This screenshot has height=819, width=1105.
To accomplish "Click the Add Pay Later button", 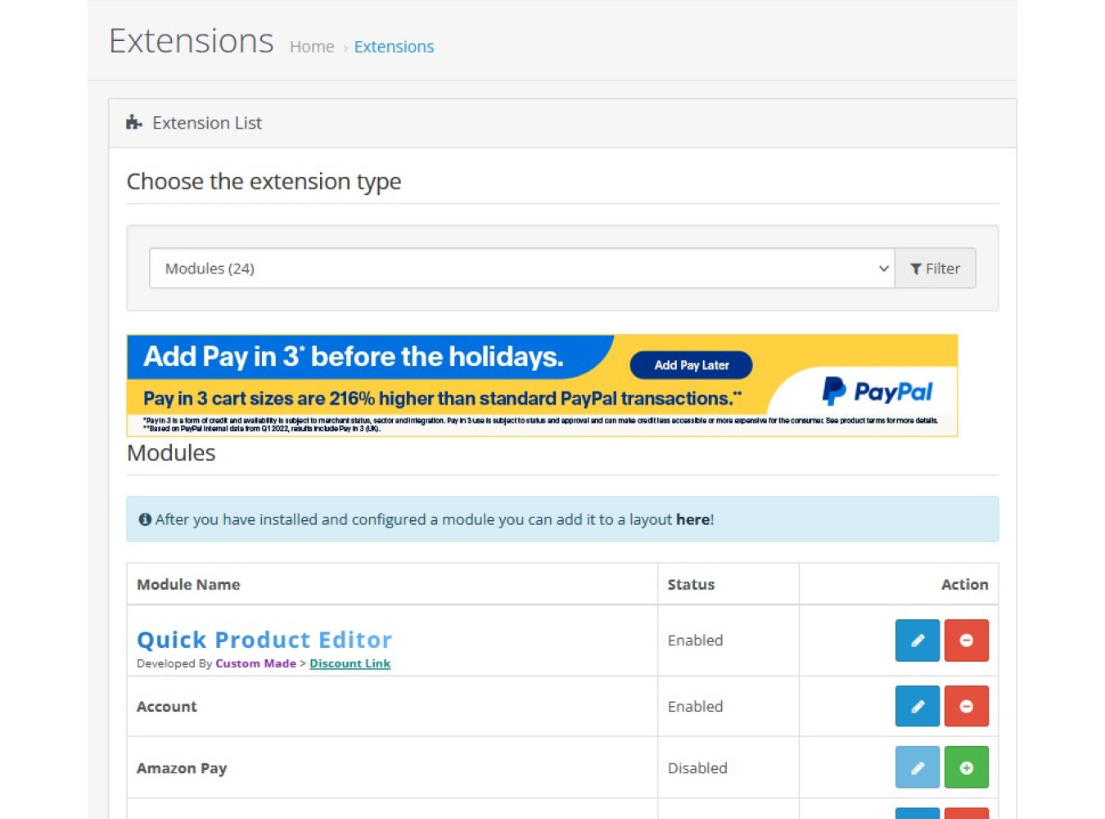I will point(691,365).
